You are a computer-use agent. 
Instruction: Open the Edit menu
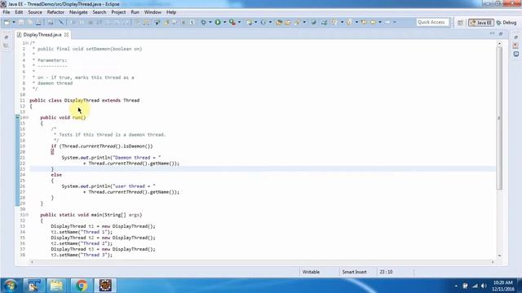click(x=19, y=12)
